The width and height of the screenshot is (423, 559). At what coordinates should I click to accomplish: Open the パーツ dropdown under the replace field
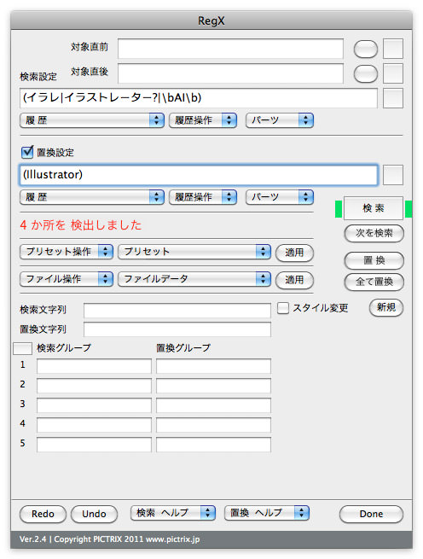point(280,197)
